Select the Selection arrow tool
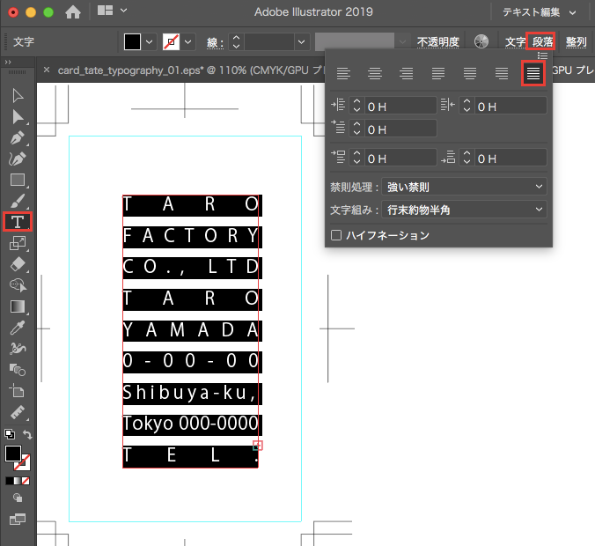This screenshot has width=595, height=546. [18, 95]
